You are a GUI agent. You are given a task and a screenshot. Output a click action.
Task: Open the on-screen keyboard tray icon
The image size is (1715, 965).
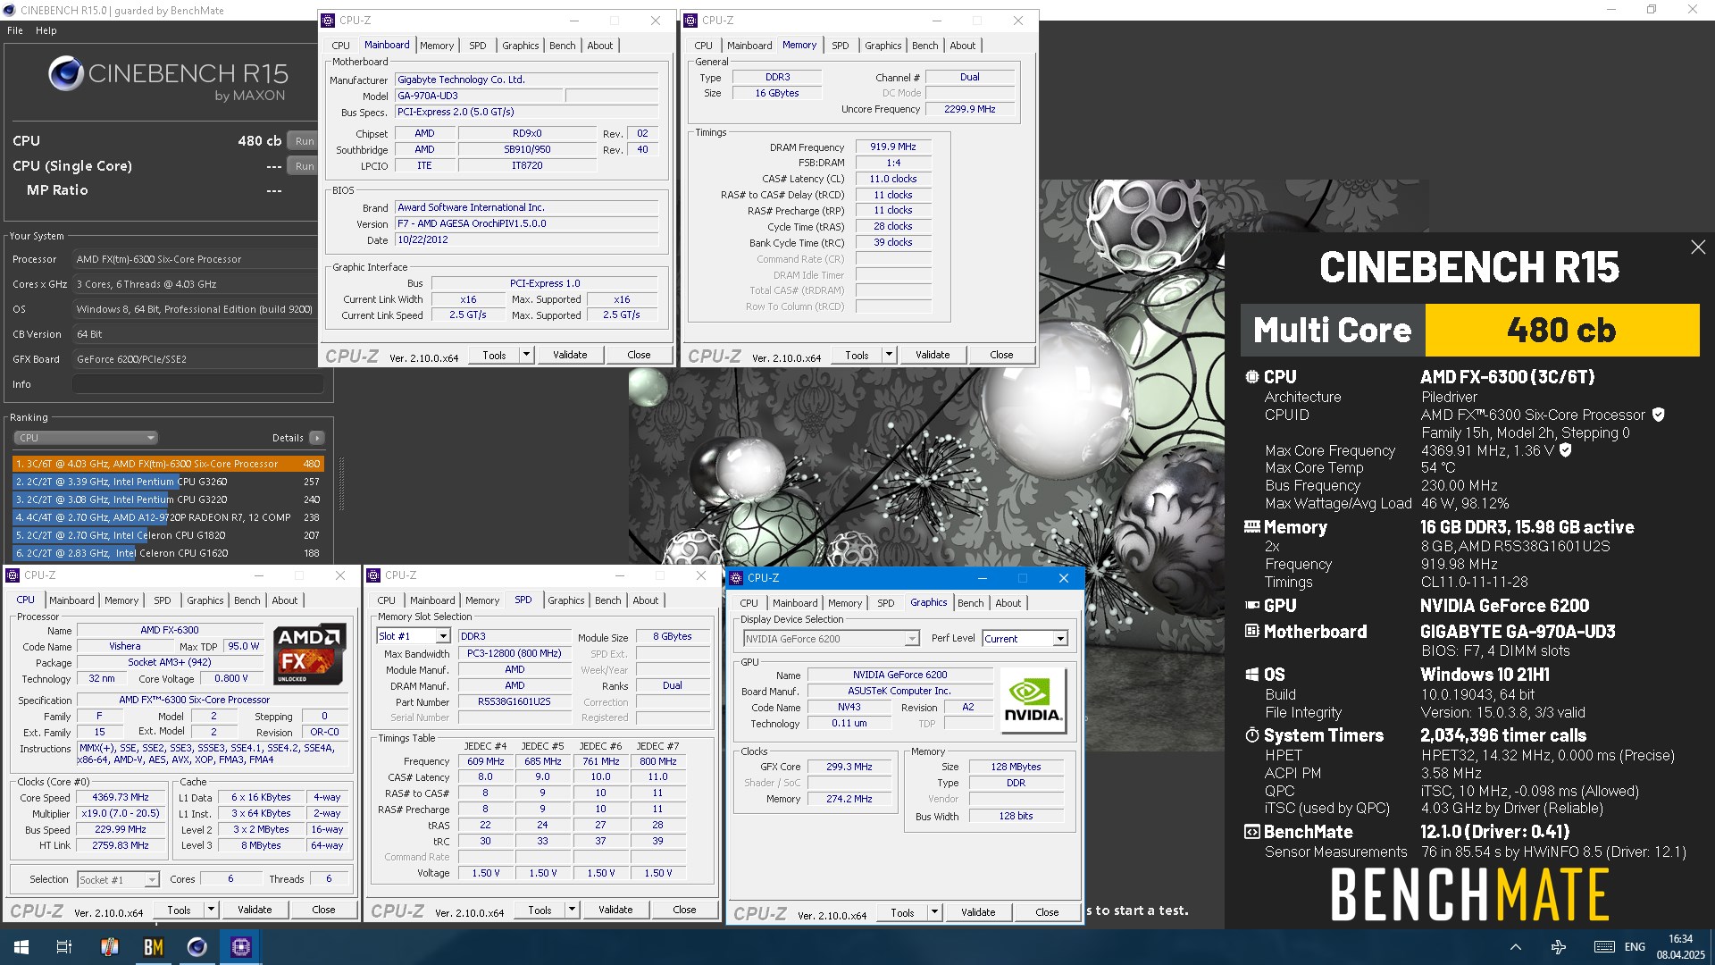click(1604, 947)
